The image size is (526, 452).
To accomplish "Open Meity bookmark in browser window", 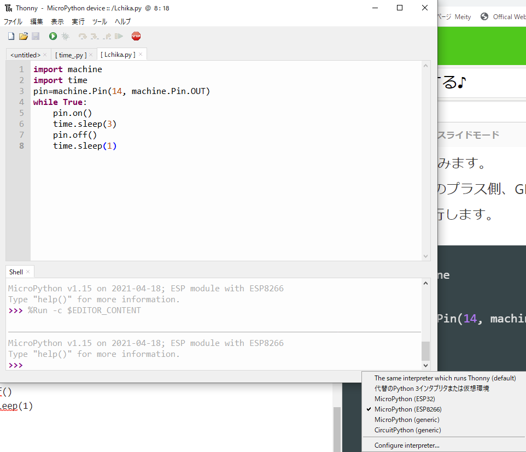I will coord(463,17).
